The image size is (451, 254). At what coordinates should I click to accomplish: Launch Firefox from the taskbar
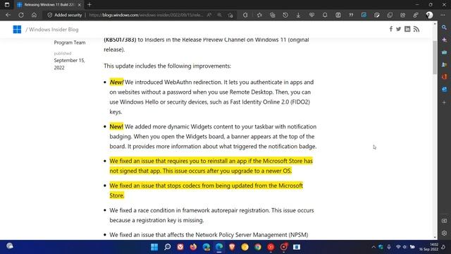(193, 247)
